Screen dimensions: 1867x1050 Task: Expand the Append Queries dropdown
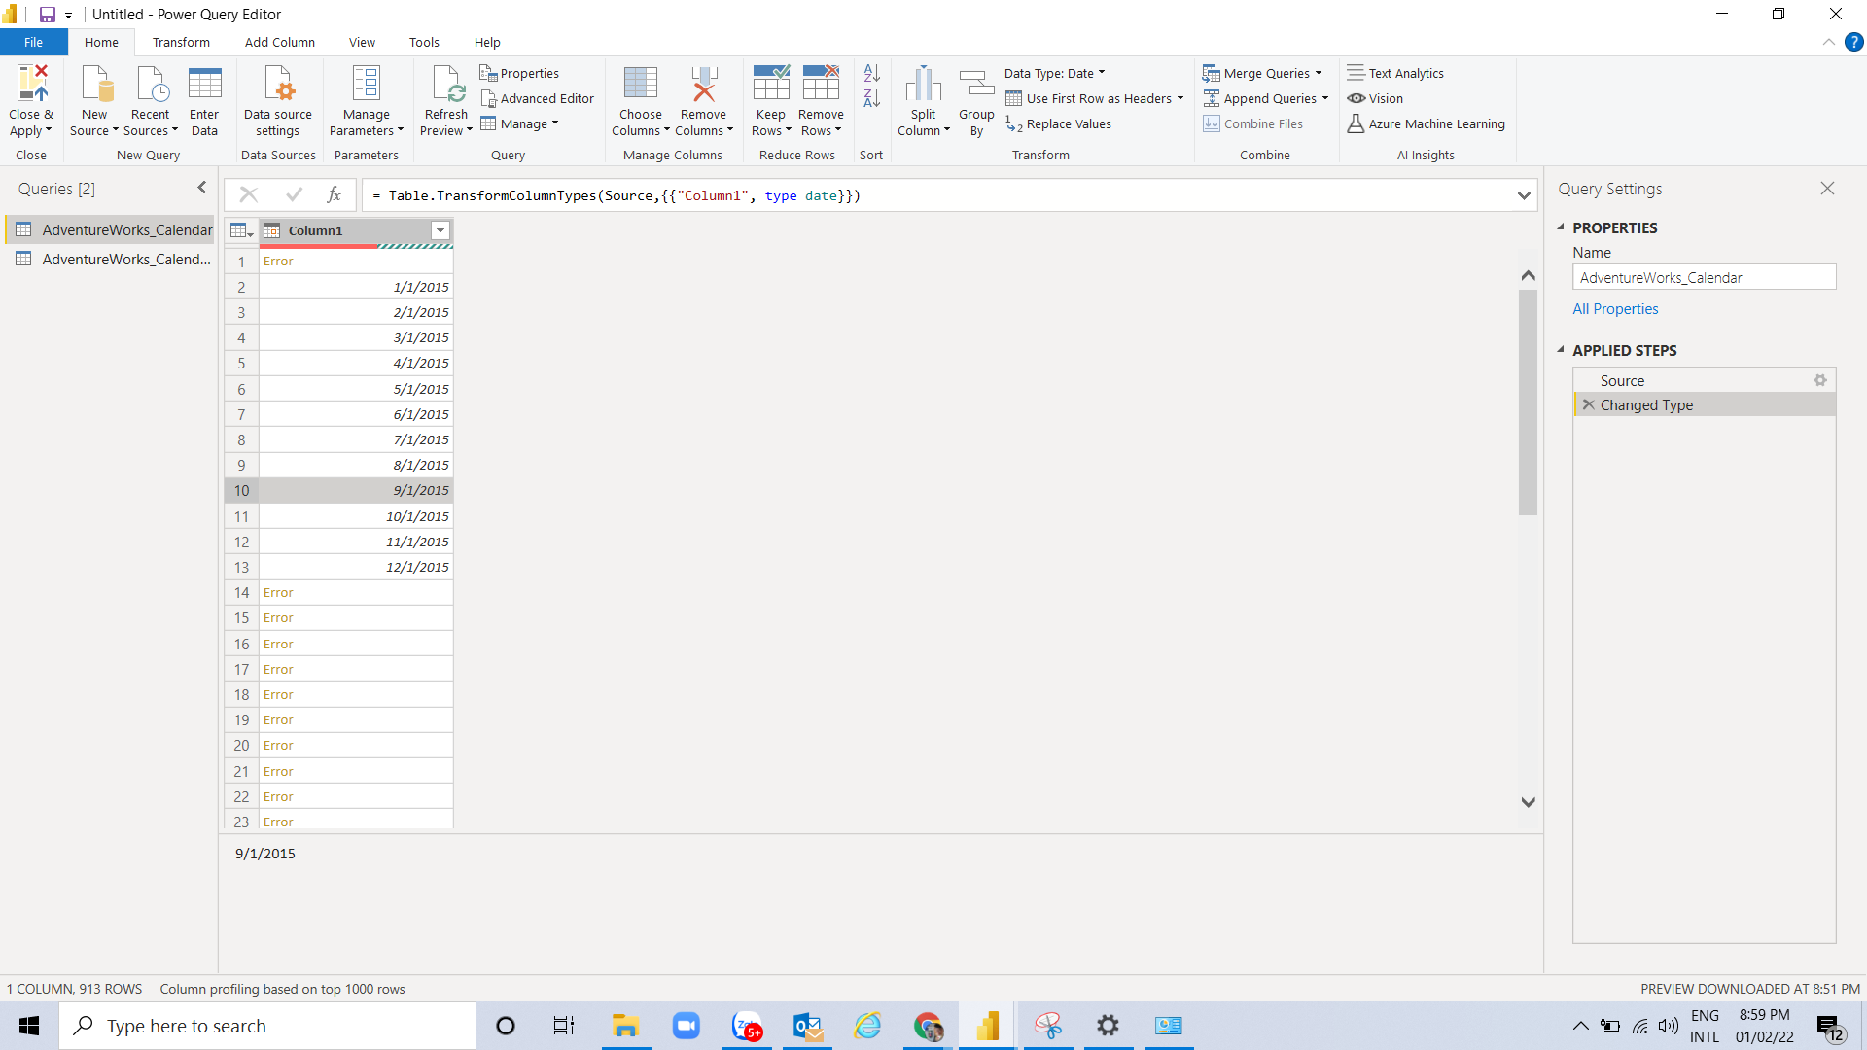[x=1325, y=98]
